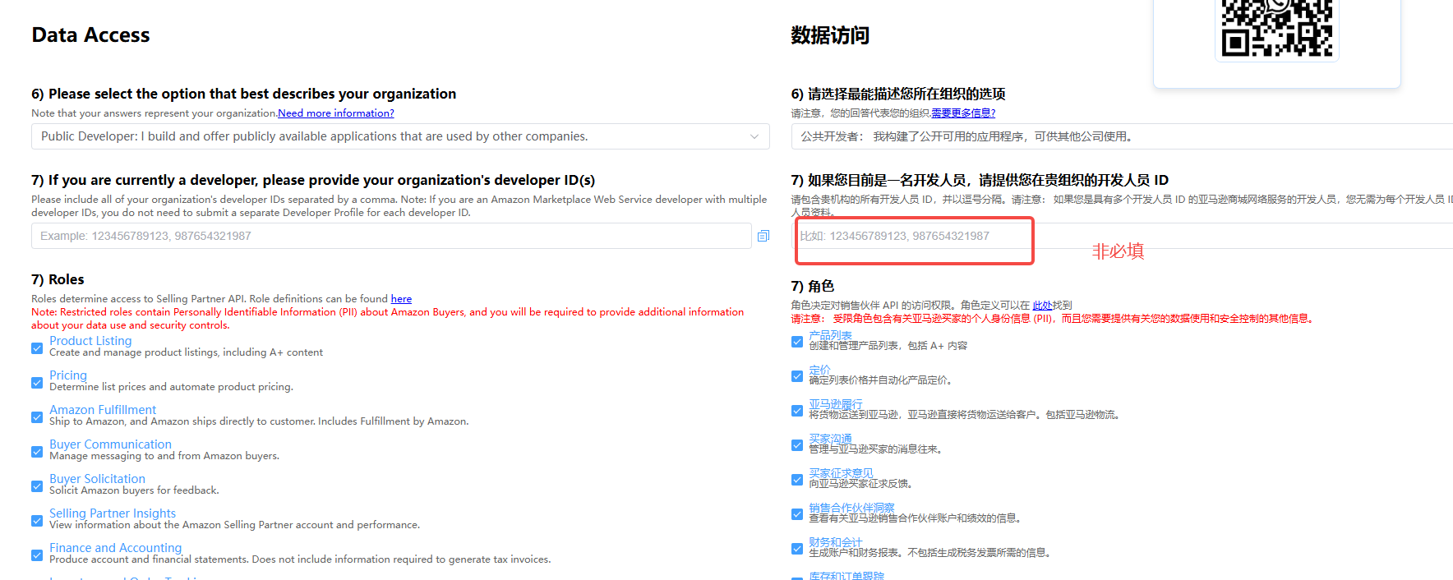The image size is (1453, 580).
Task: Click the Finance and Accounting role title
Action: click(x=115, y=548)
